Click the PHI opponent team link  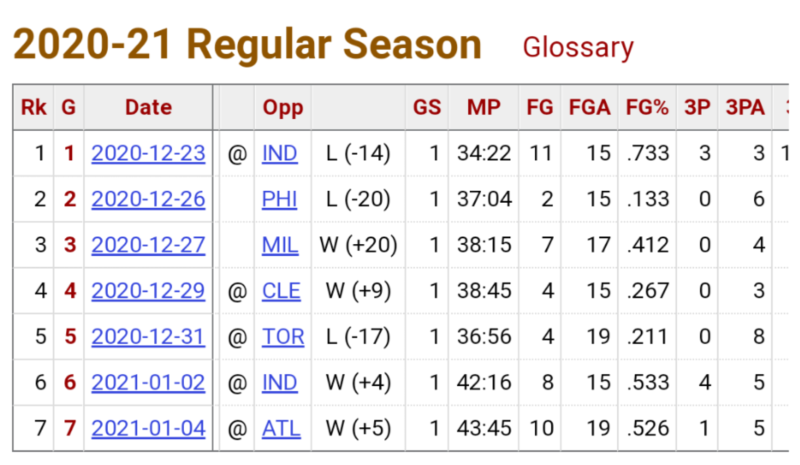[x=279, y=199]
